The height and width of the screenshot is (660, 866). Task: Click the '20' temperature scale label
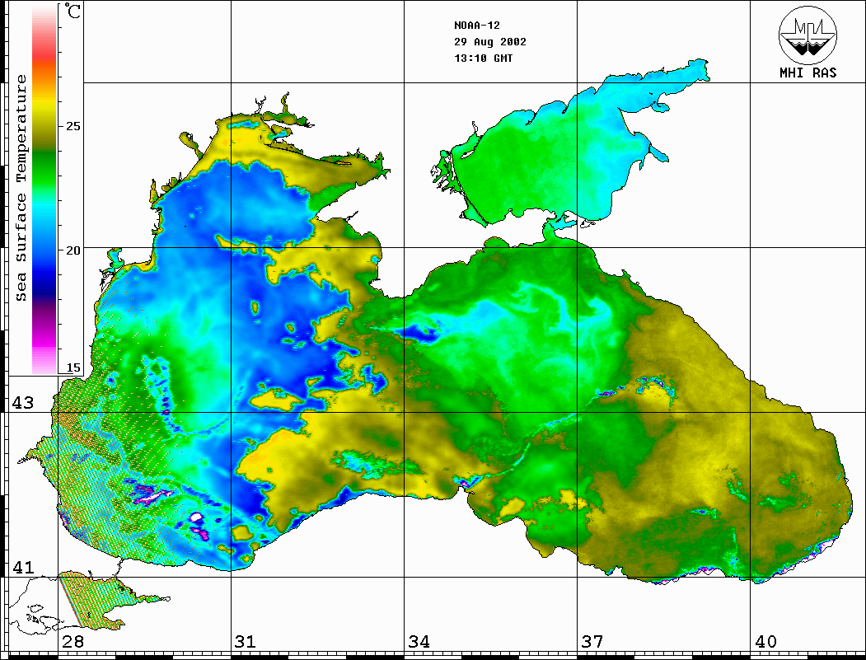[x=73, y=250]
